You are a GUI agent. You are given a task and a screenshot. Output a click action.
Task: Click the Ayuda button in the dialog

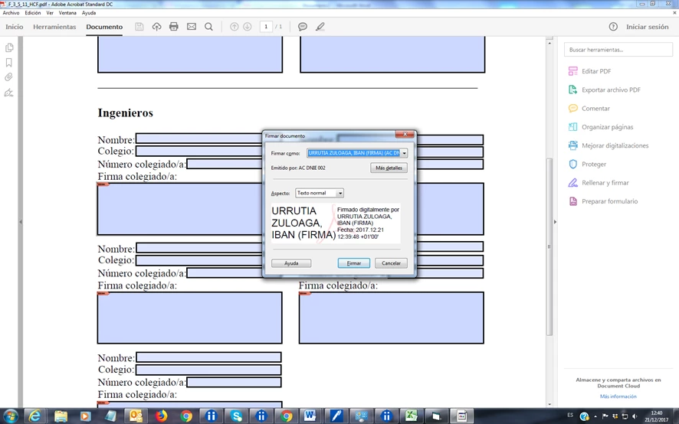[x=291, y=263]
